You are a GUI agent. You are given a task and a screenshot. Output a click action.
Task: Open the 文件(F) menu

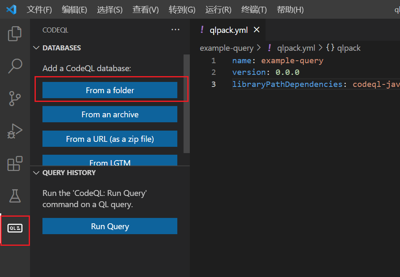[39, 10]
